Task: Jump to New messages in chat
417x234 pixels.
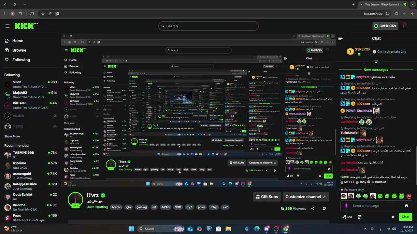Action: click(x=376, y=70)
